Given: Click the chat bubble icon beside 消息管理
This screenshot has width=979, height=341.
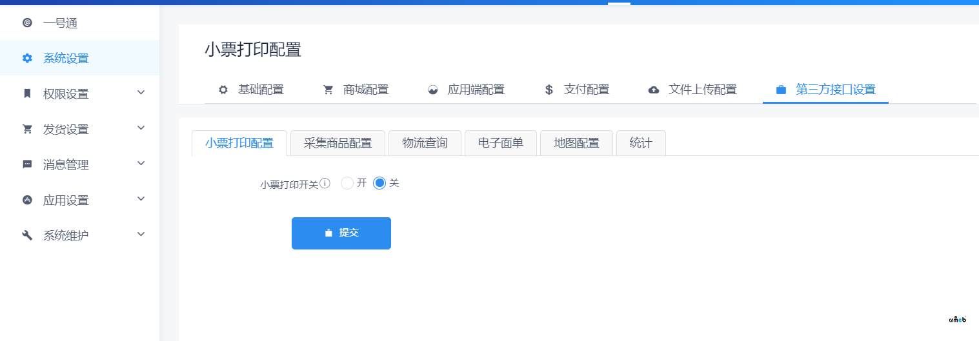Looking at the screenshot, I should (27, 164).
